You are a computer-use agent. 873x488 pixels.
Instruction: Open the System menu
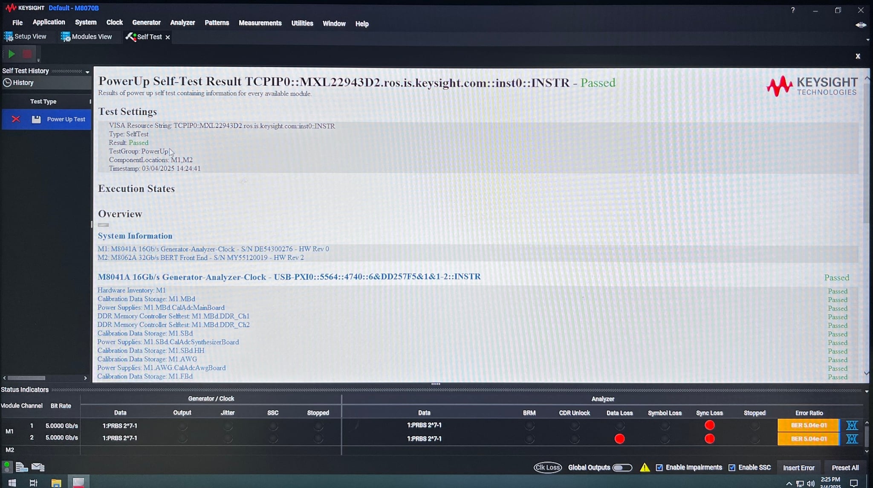(86, 22)
